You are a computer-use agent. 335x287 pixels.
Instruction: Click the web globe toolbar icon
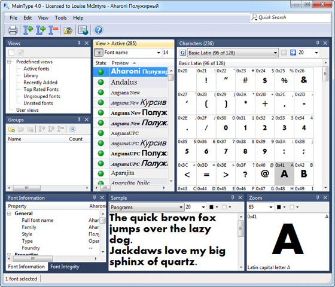(83, 30)
